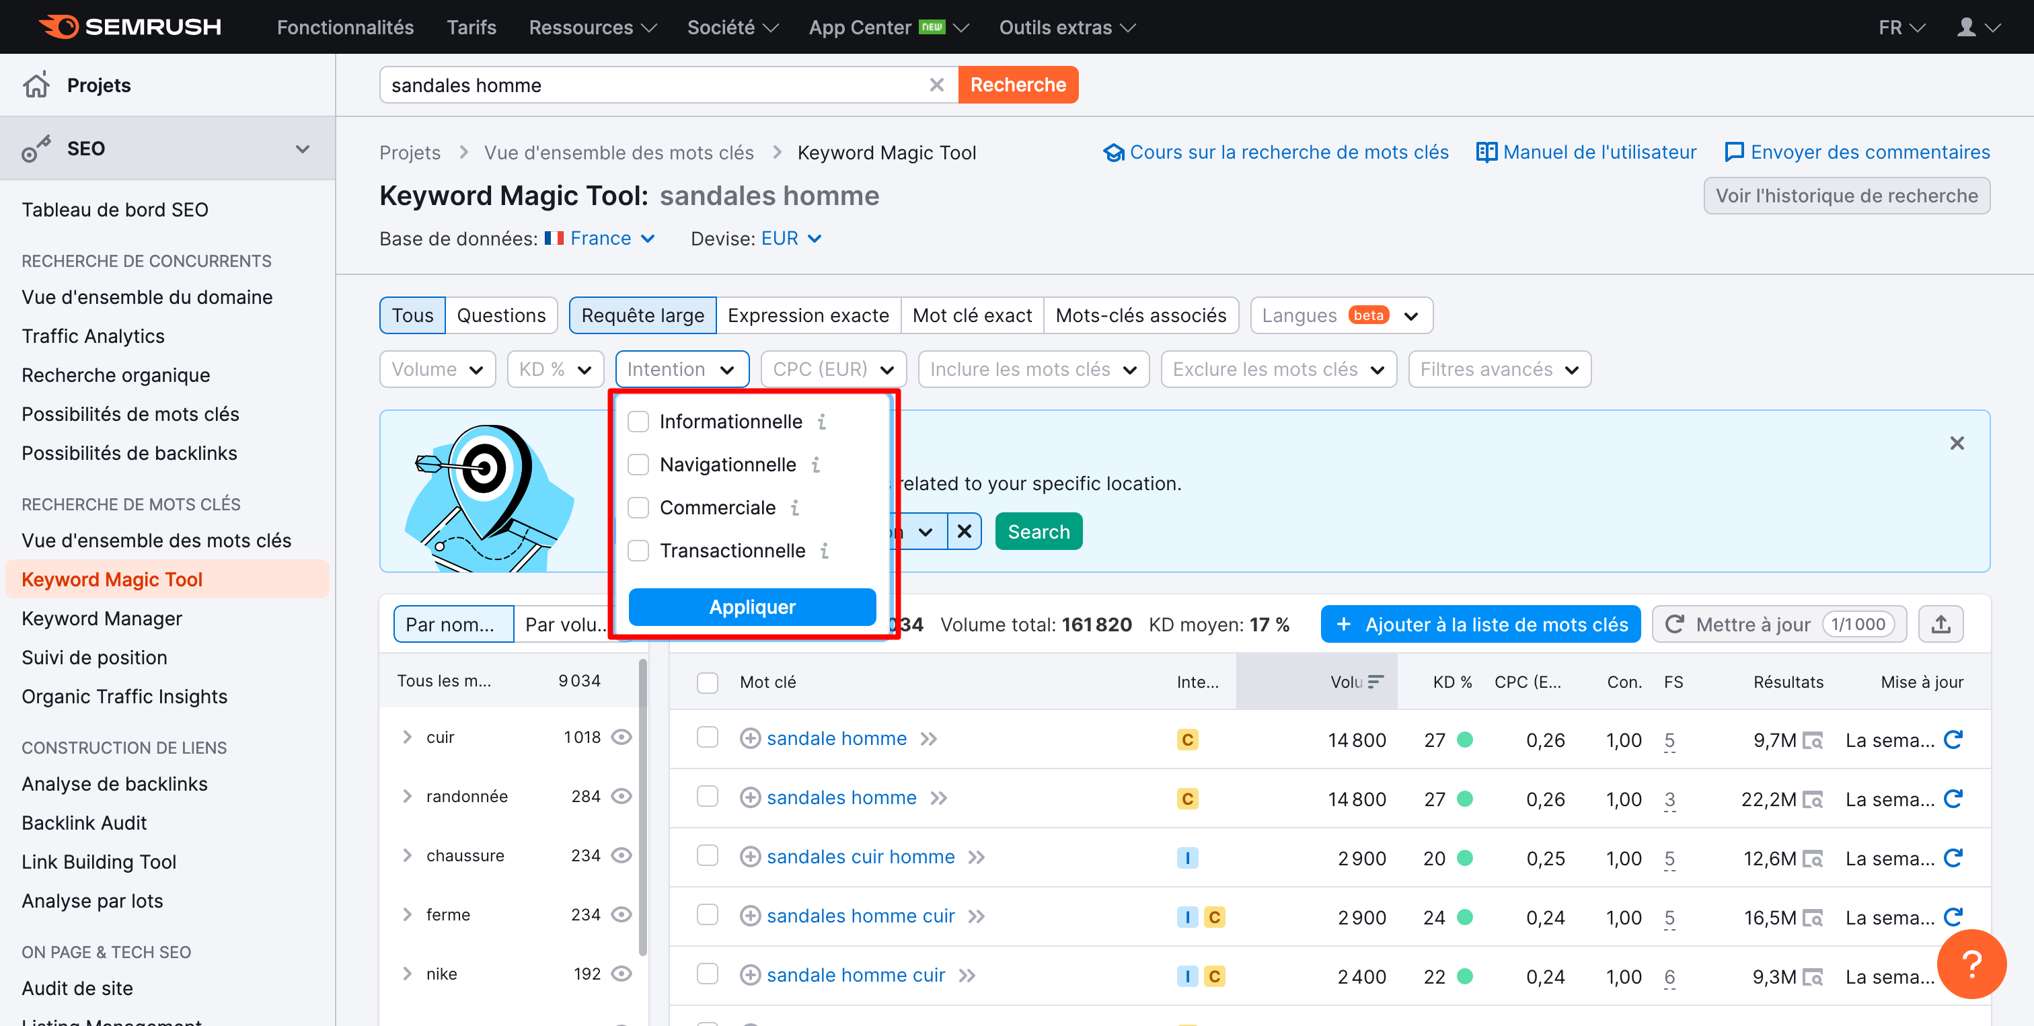Refresh the sandales homme row
The height and width of the screenshot is (1026, 2034).
[x=1953, y=799]
